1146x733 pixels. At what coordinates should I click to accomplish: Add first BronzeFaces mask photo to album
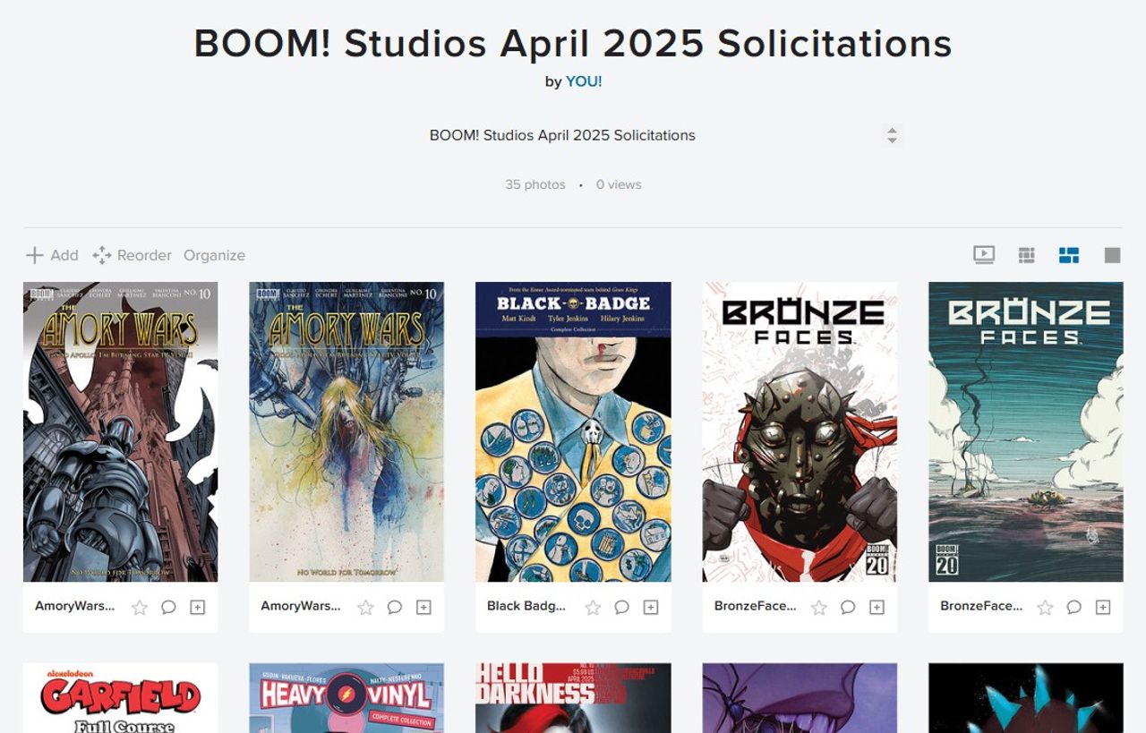[877, 607]
